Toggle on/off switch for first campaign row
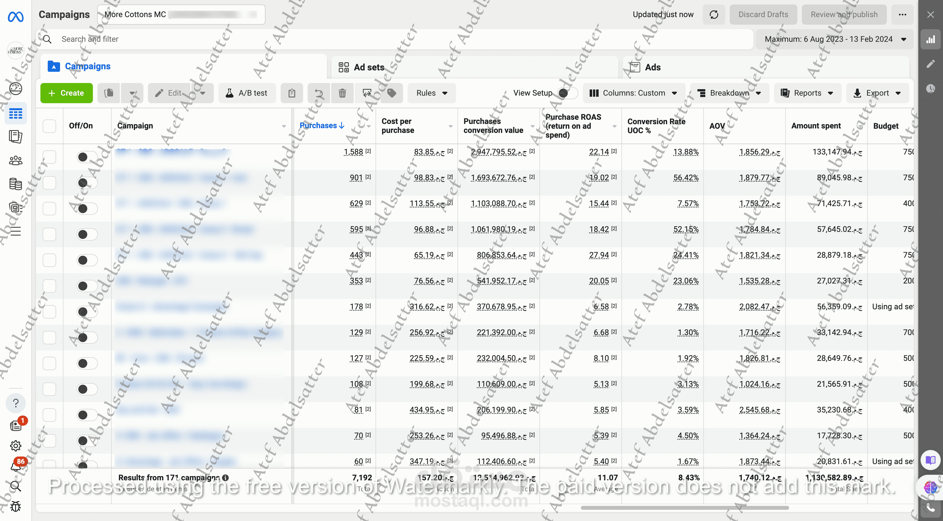 (87, 157)
